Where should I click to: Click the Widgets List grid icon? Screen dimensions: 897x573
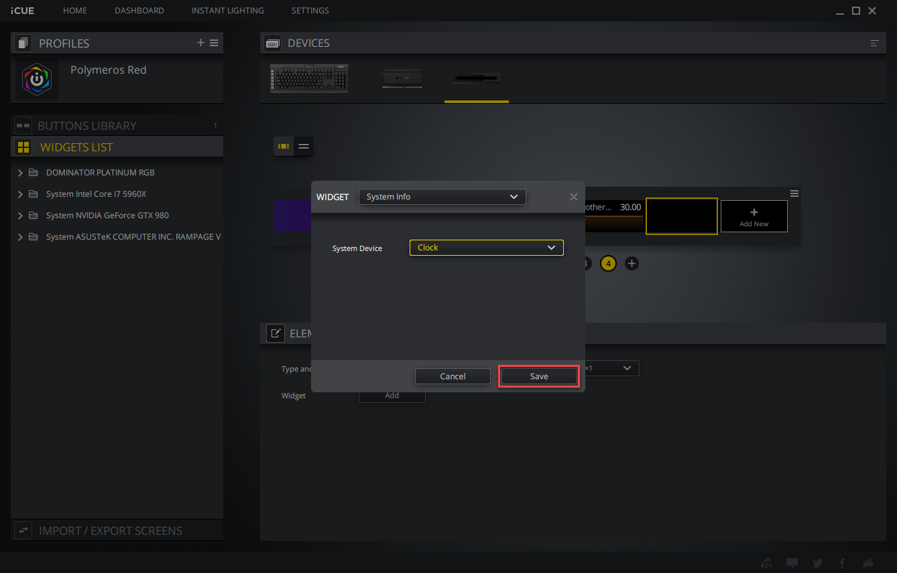click(x=23, y=147)
